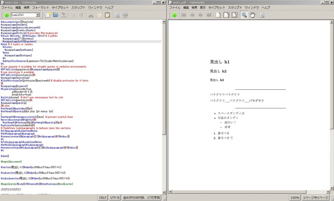Create a new document

[x=47, y=15]
